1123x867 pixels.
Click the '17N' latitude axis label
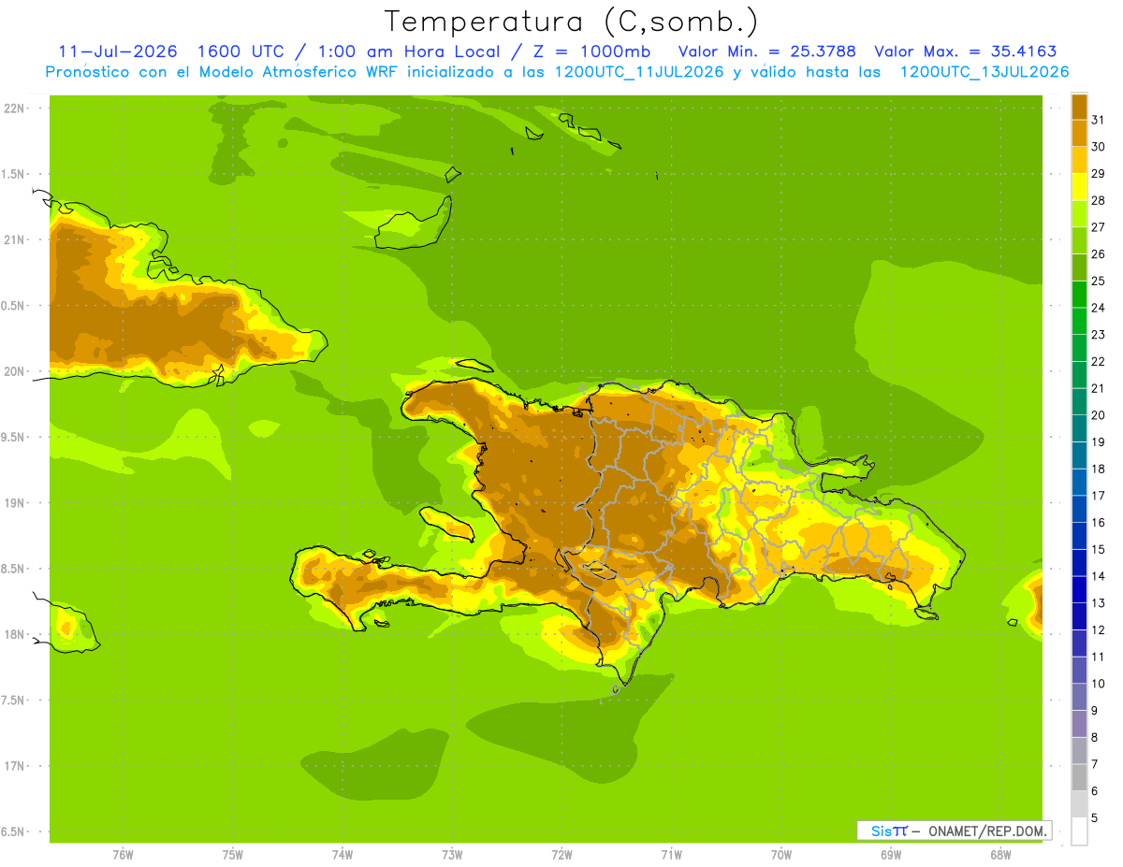14,766
